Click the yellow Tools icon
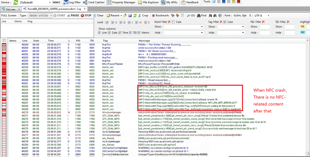 click(234, 2)
